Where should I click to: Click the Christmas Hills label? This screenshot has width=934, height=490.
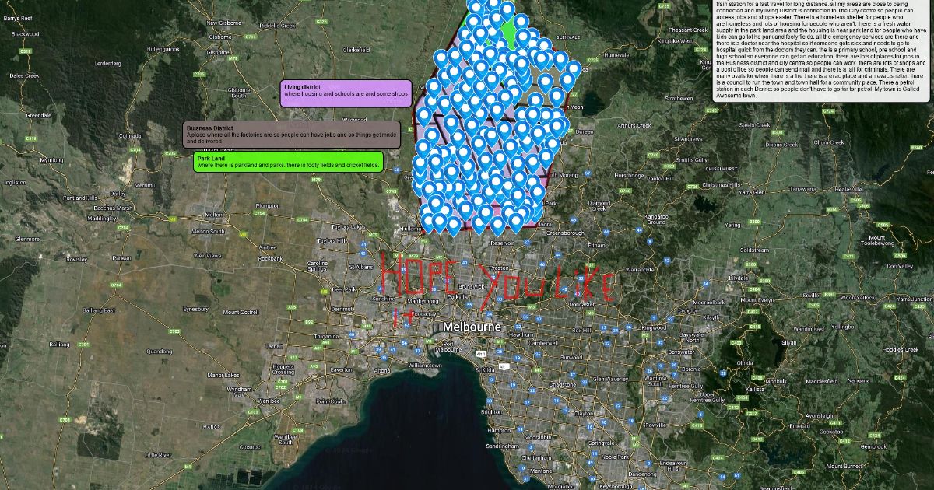point(723,185)
